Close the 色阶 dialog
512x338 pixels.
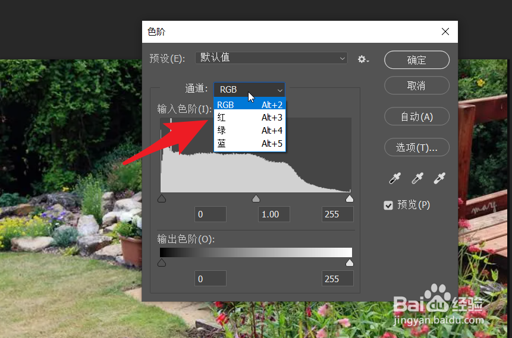point(445,31)
